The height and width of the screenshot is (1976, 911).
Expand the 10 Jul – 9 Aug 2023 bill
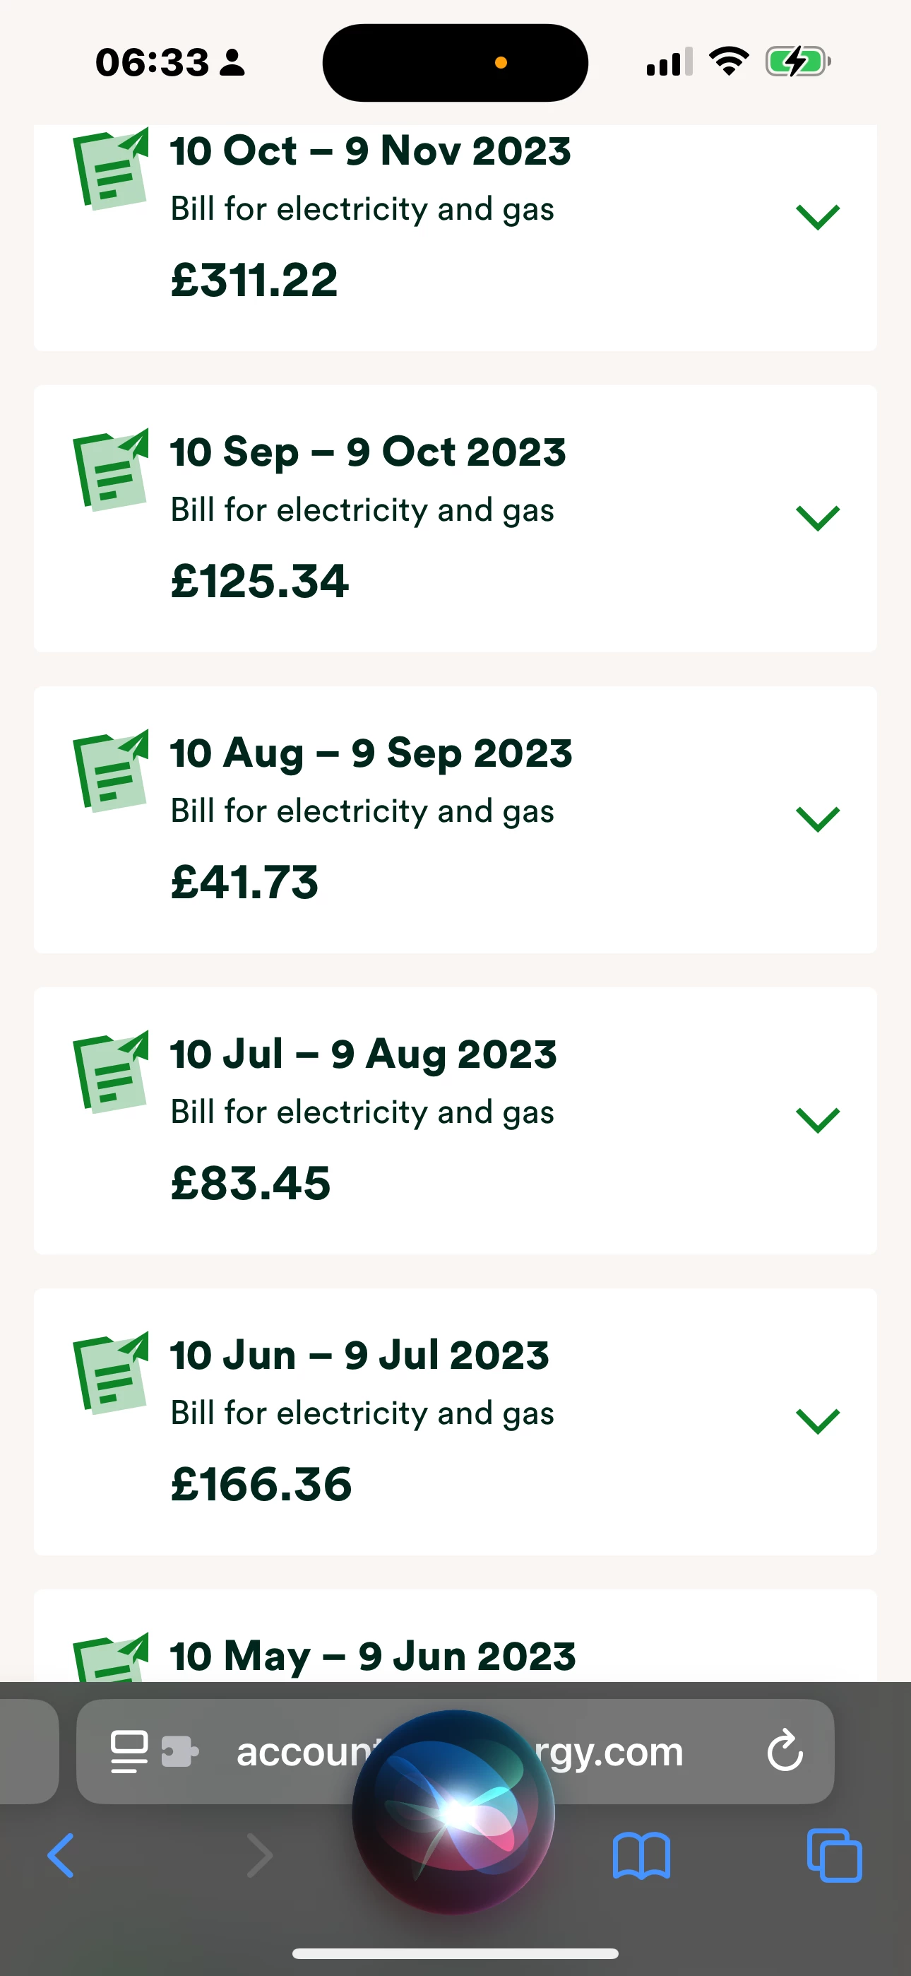click(818, 1120)
